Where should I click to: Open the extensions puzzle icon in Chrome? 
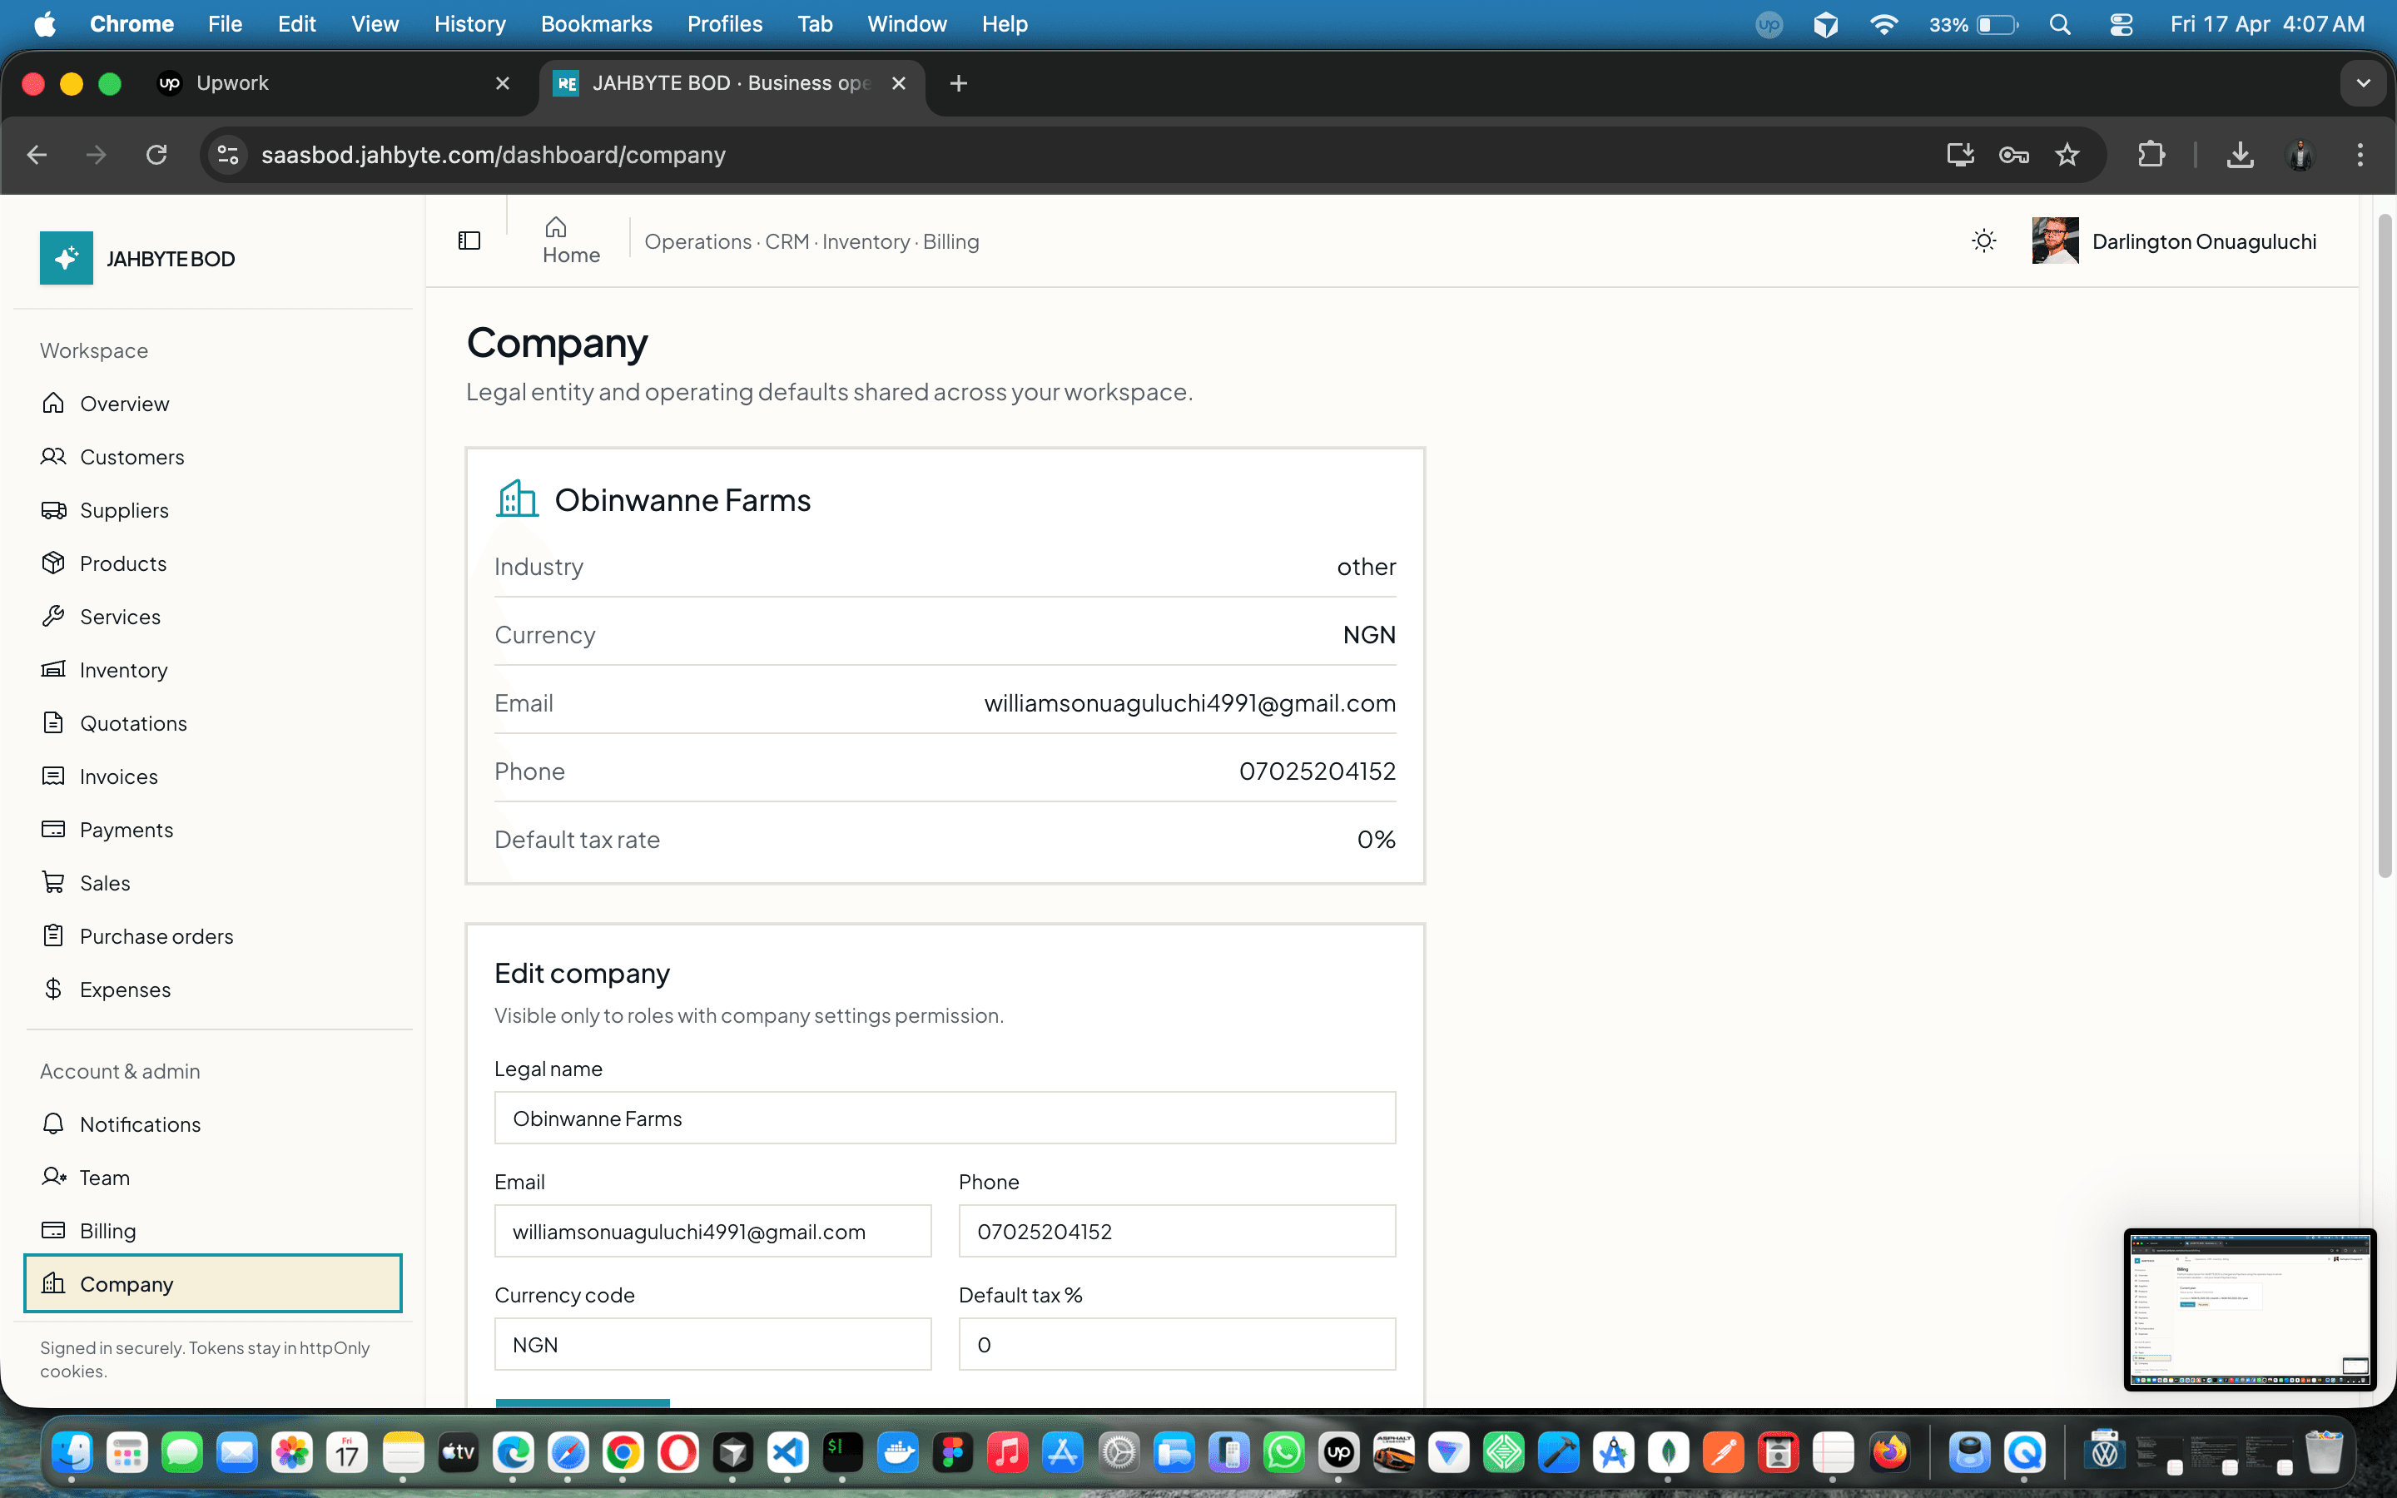(2151, 155)
